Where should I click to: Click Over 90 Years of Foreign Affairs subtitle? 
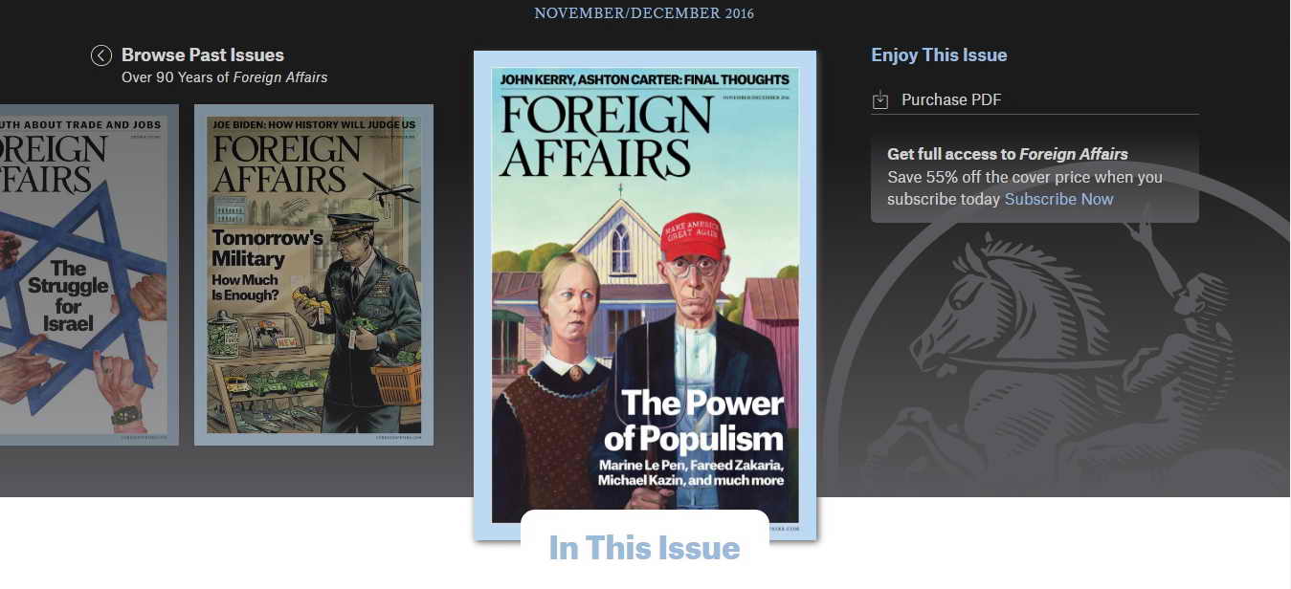[224, 77]
